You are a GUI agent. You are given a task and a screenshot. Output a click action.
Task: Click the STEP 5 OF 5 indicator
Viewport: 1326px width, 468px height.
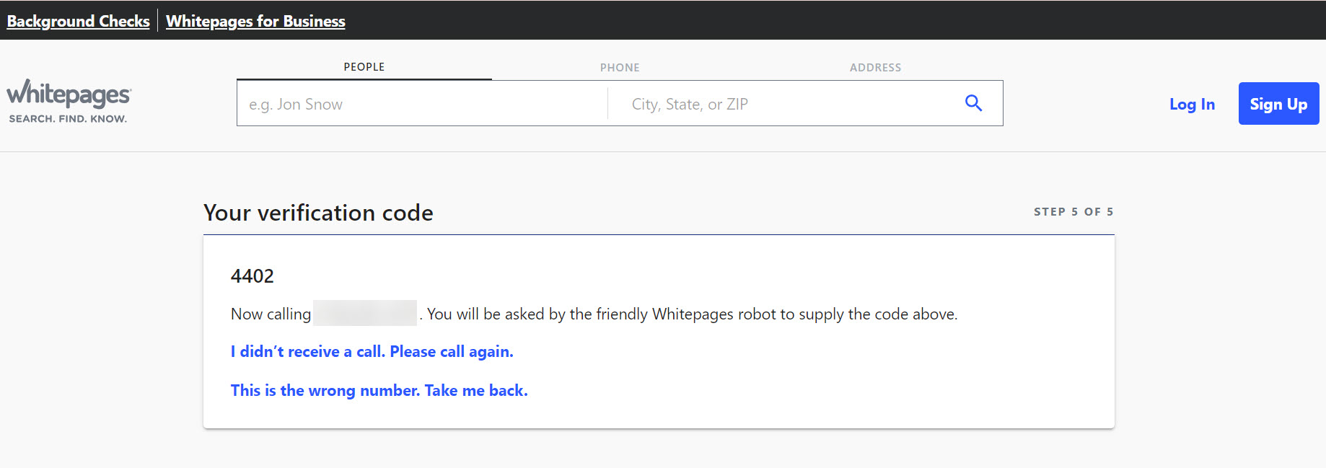(1073, 212)
